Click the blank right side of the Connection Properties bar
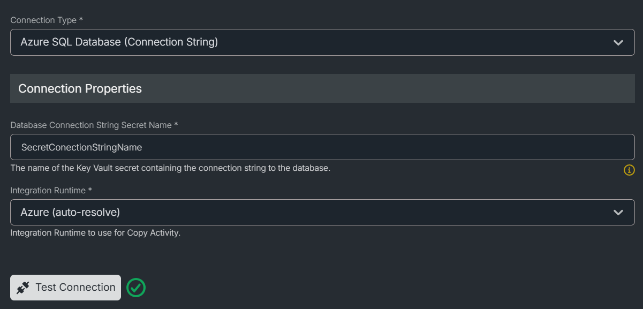 [x=428, y=88]
